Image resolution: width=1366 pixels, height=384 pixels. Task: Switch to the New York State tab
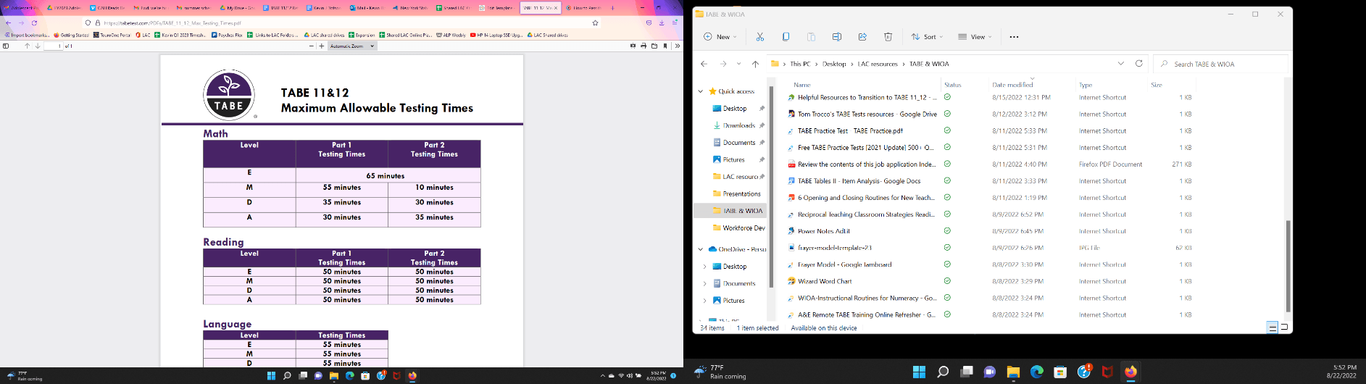(411, 7)
